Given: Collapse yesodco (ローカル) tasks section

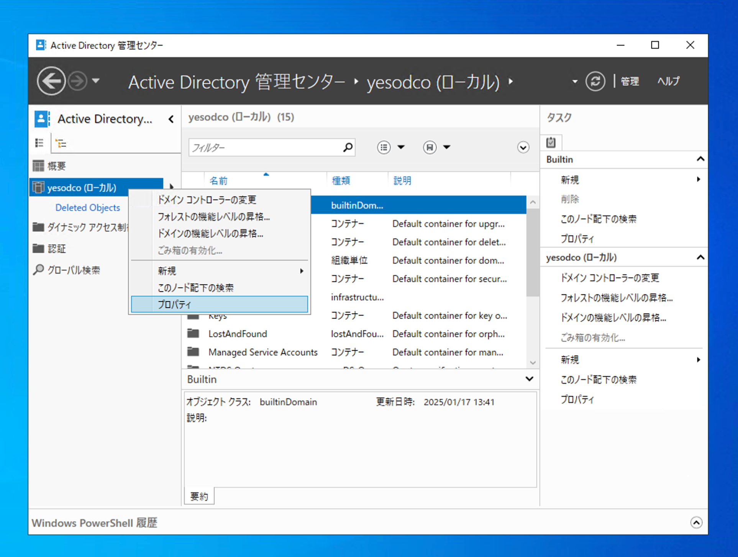Looking at the screenshot, I should pyautogui.click(x=700, y=257).
